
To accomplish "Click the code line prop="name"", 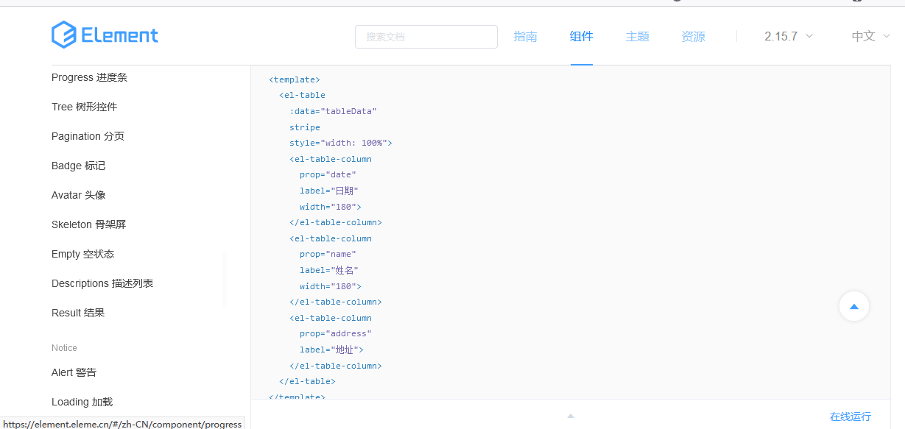I will coord(328,254).
